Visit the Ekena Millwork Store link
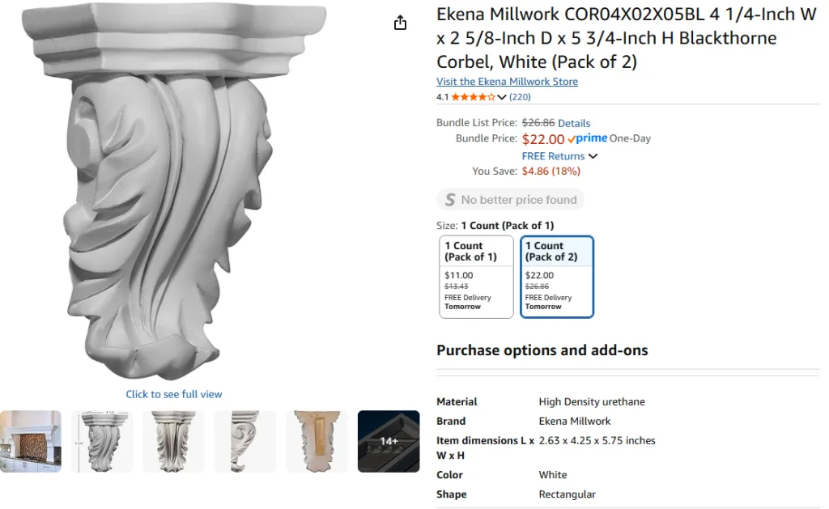The image size is (829, 509). coord(507,82)
